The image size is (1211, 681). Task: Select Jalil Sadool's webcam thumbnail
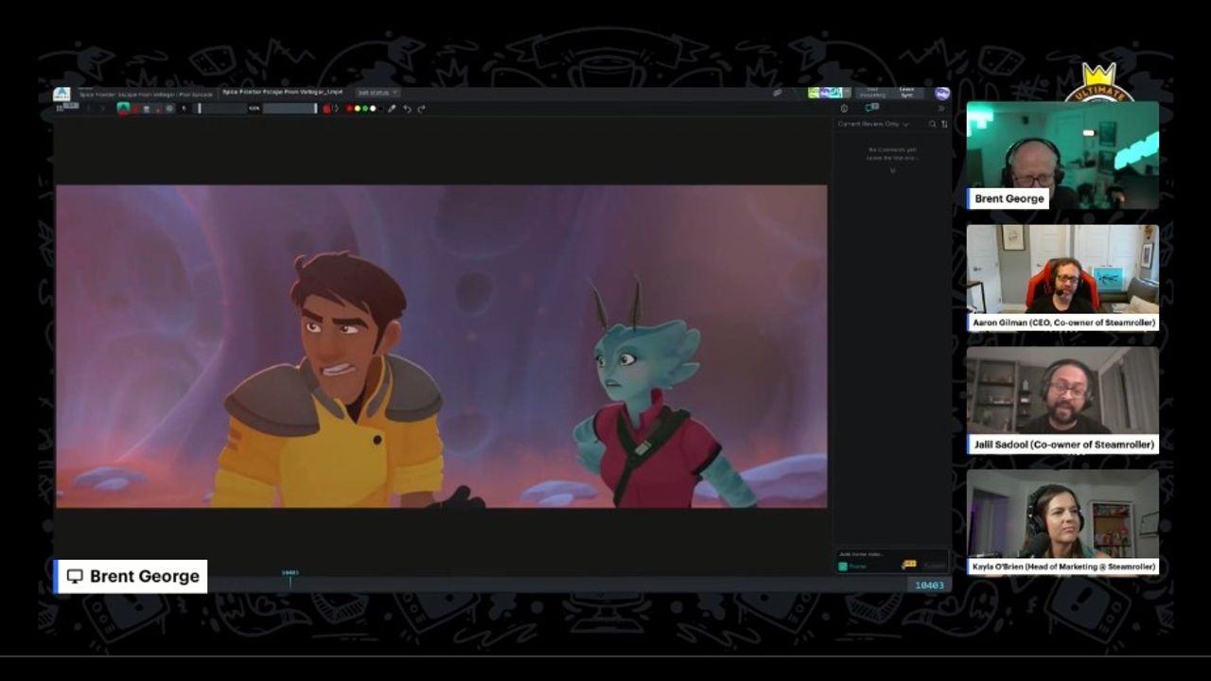click(1062, 400)
